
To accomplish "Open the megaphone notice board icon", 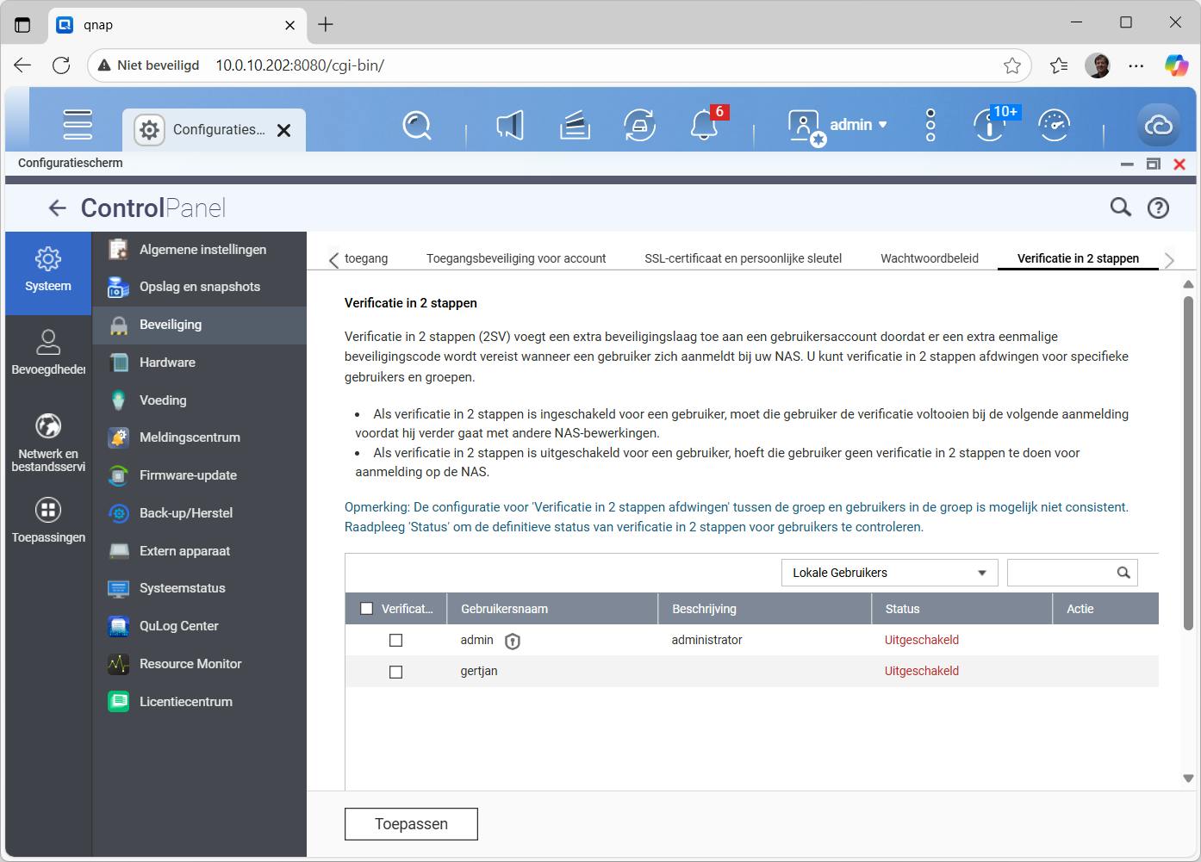I will coord(510,126).
